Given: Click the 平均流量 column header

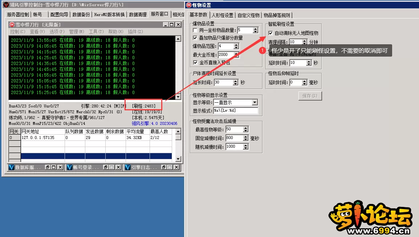Looking at the screenshot, I should click(138, 131).
